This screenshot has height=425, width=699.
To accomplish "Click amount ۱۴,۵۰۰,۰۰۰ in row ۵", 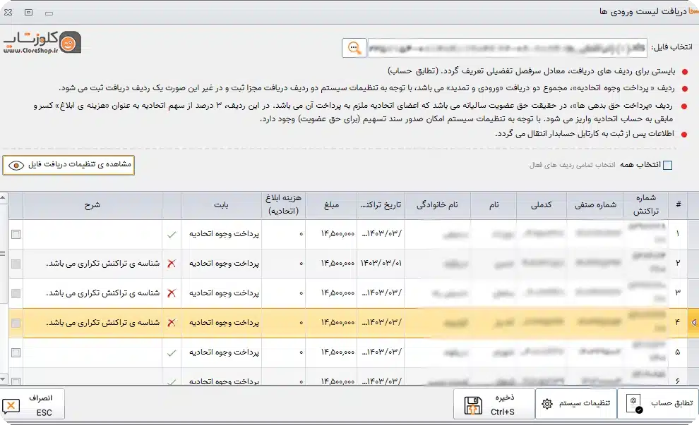I will pos(338,352).
